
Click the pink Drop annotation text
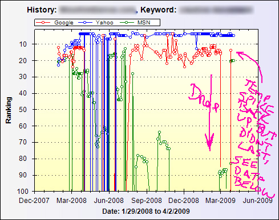(204, 98)
